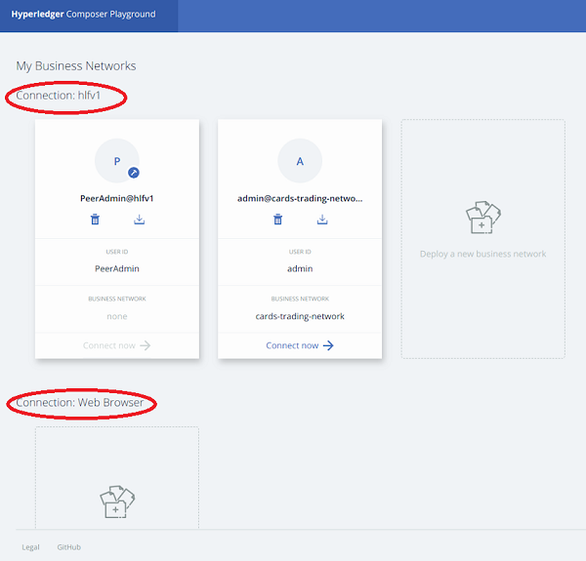
Task: Click the admin user ID value
Action: (x=300, y=268)
